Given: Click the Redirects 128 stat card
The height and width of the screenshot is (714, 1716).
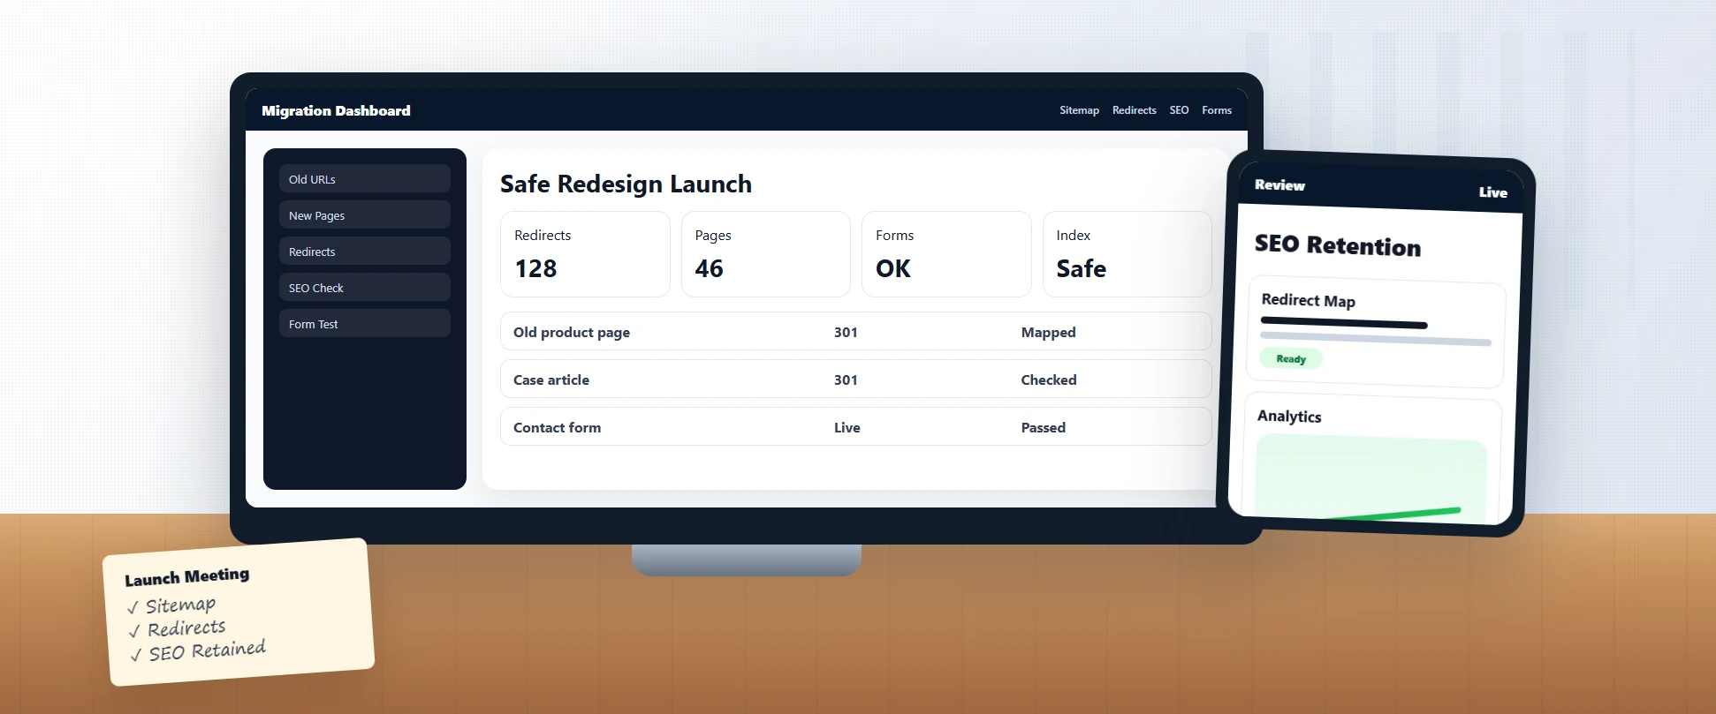Looking at the screenshot, I should [x=585, y=254].
